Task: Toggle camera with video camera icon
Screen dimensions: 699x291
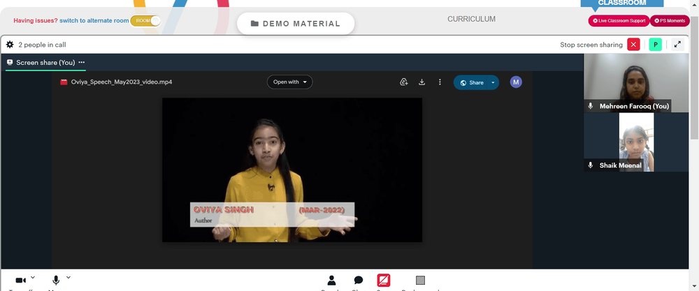Action: coord(20,281)
